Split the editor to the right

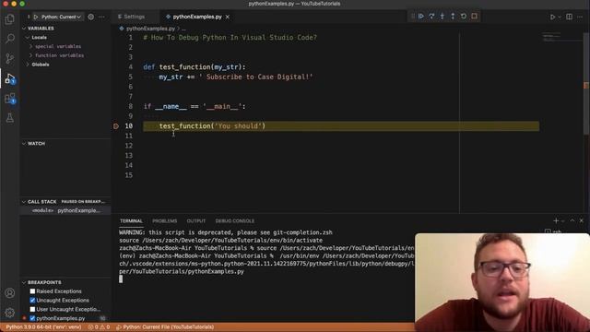pyautogui.click(x=570, y=17)
